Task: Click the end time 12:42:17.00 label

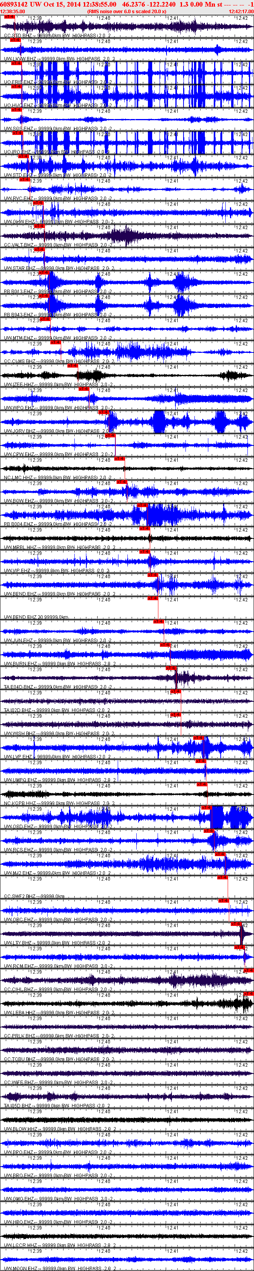Action: pos(241,11)
